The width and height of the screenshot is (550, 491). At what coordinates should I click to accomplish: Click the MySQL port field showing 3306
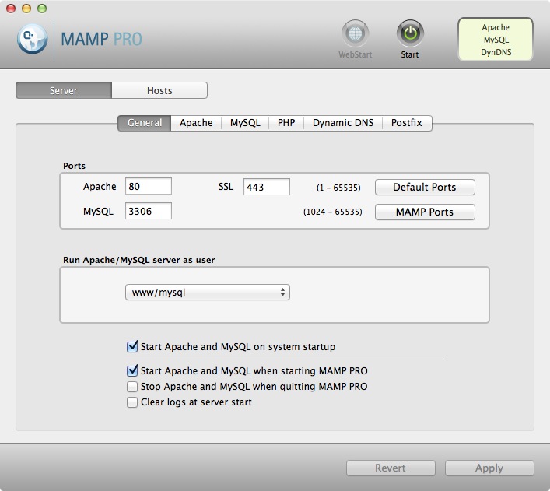(x=149, y=211)
